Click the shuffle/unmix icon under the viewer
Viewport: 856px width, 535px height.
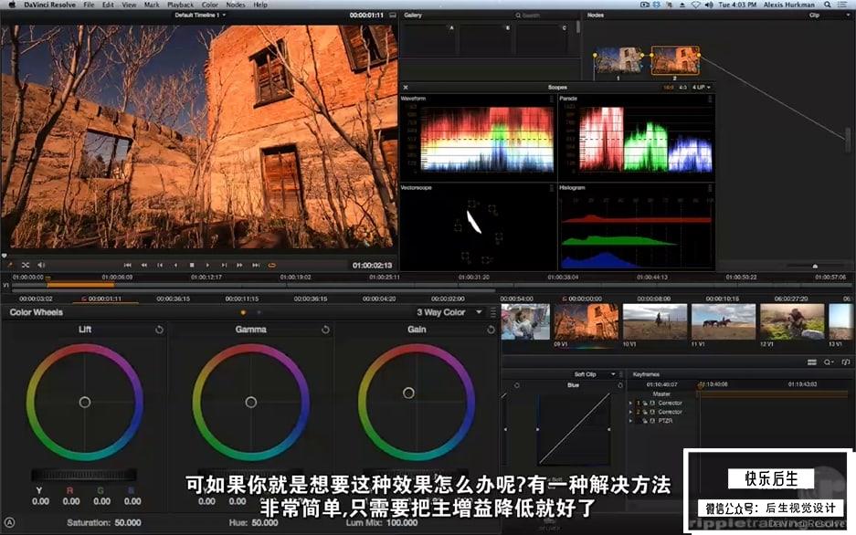[x=25, y=265]
